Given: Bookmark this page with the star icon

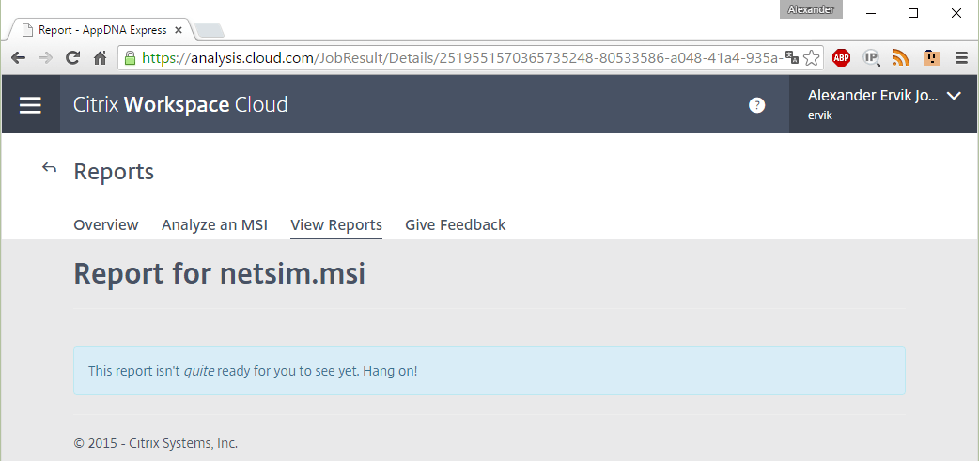Looking at the screenshot, I should (x=811, y=58).
